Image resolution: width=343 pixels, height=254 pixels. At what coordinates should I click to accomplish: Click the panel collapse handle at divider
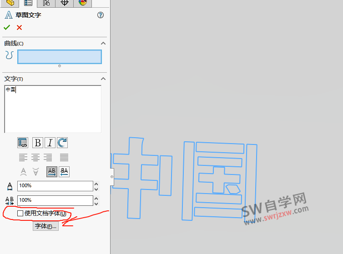coord(112,177)
